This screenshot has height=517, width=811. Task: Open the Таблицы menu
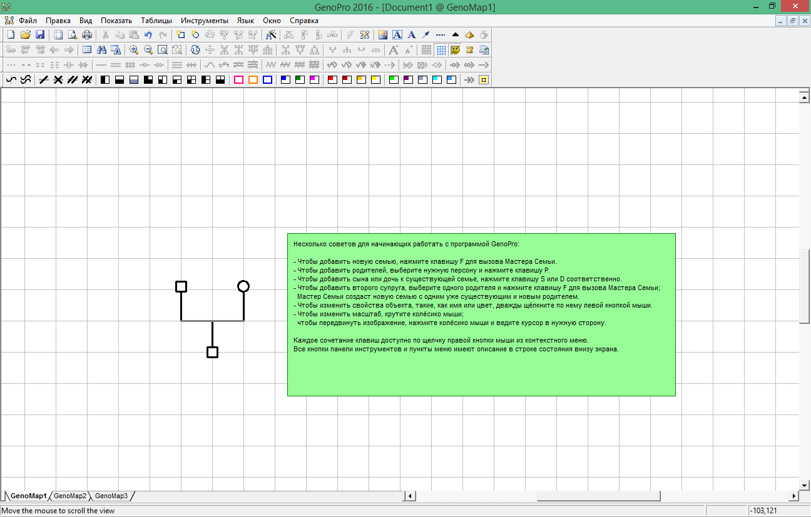(156, 21)
